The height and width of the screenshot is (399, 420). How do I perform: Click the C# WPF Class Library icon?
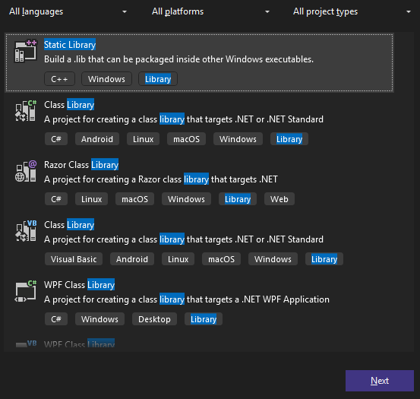[x=26, y=291]
